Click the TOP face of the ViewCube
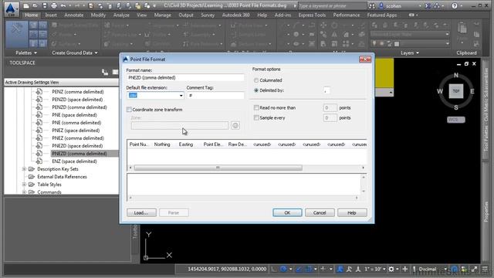The image size is (494, 278). 456,91
